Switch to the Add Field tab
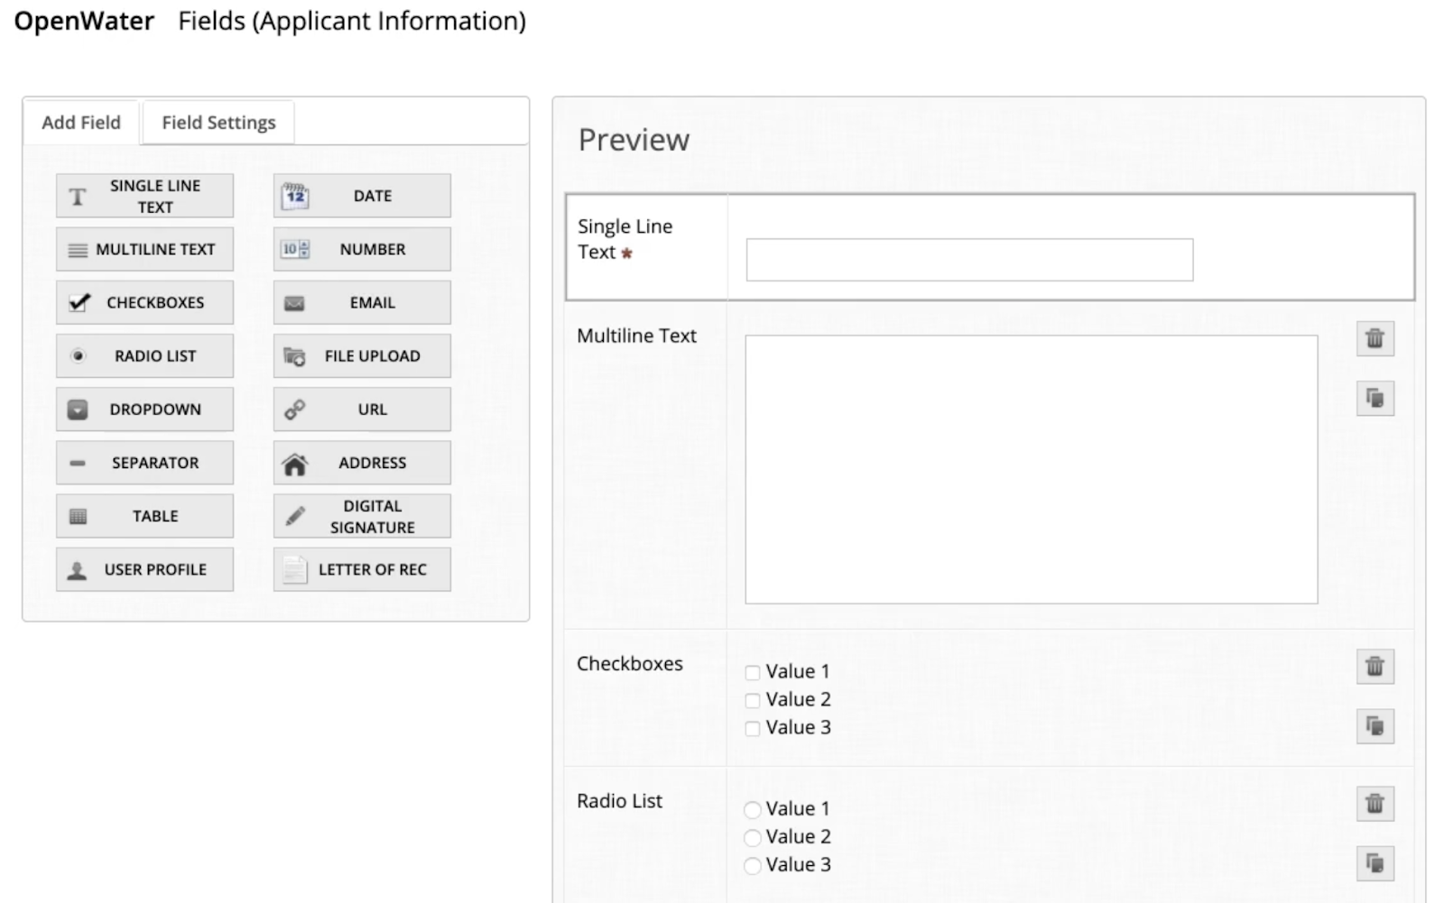 pos(80,122)
